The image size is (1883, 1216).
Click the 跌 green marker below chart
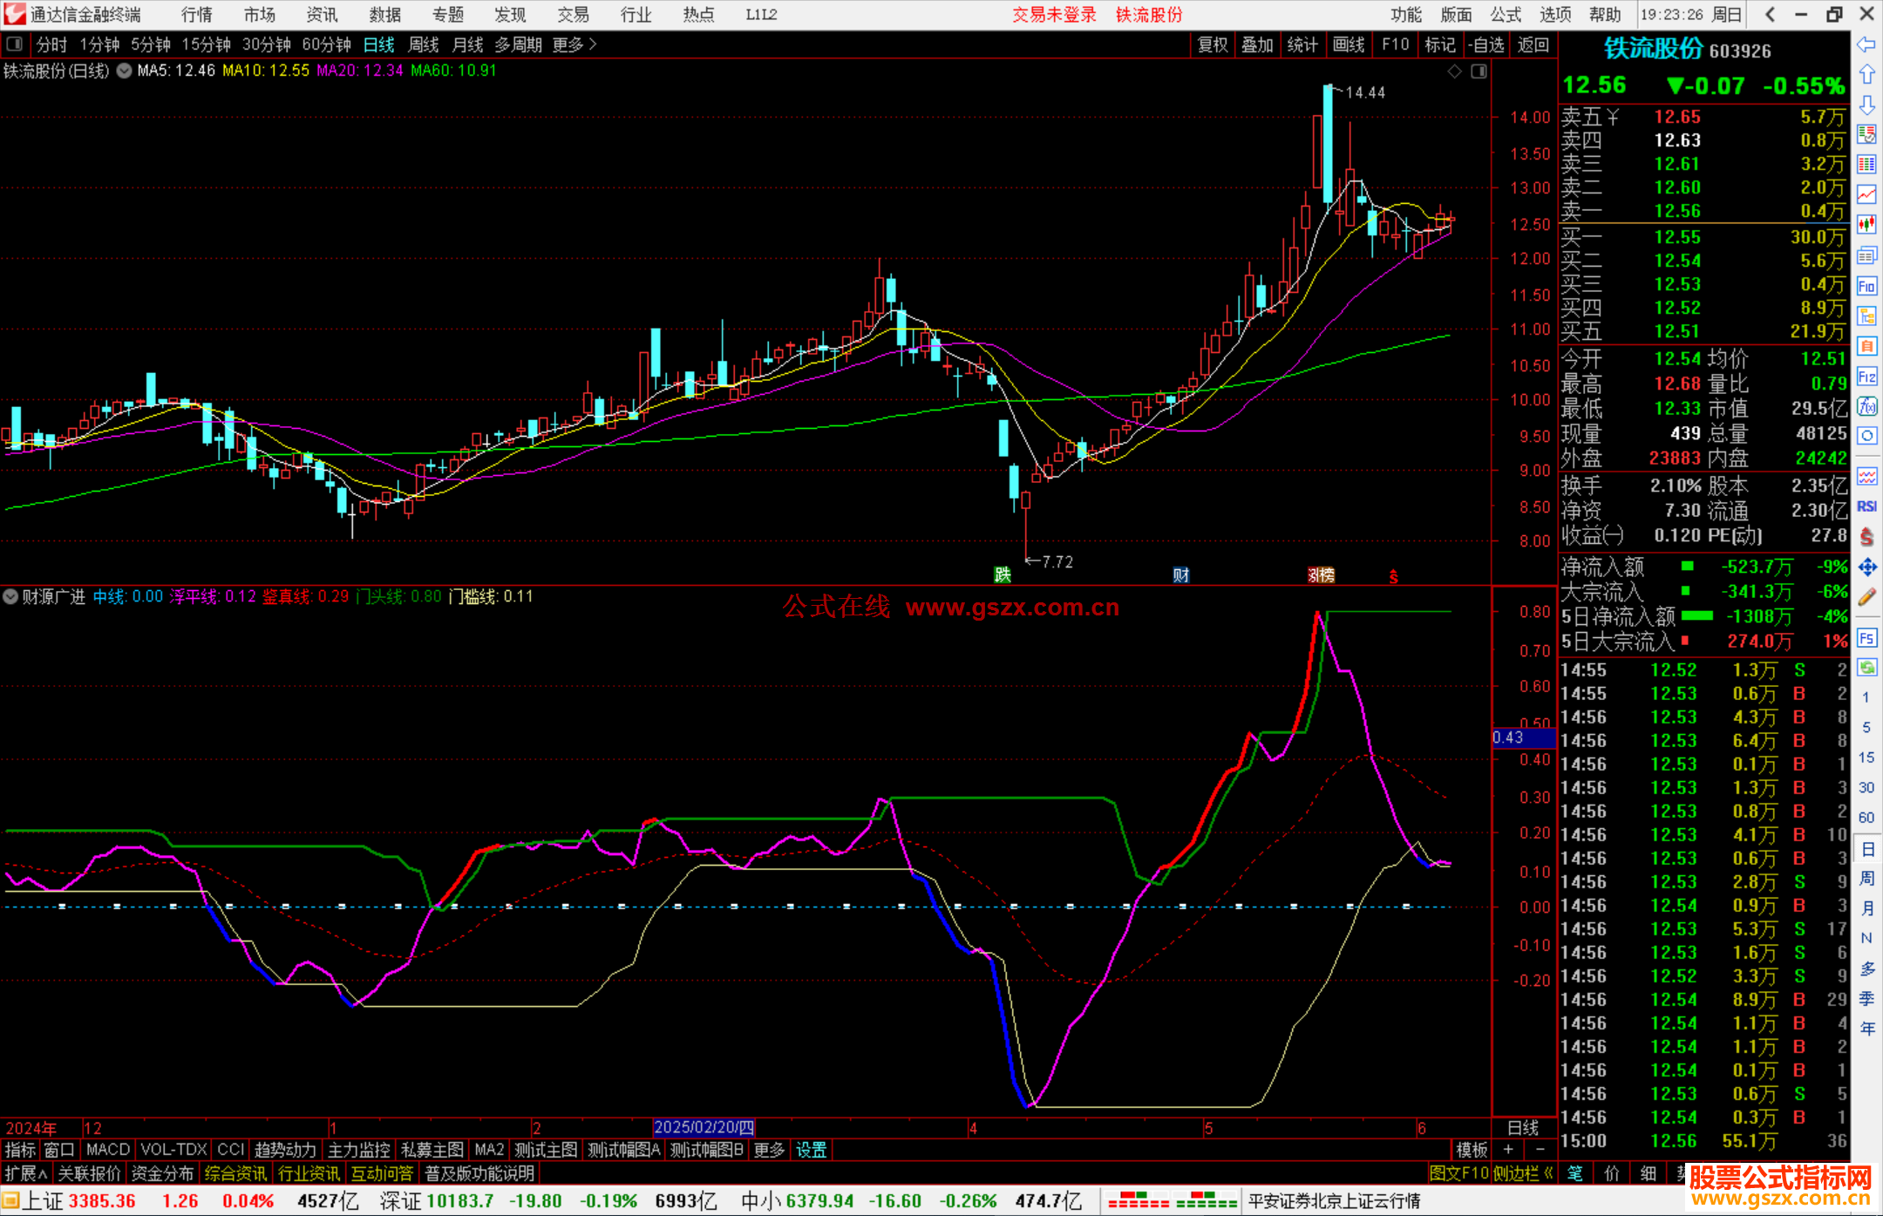pos(1003,574)
